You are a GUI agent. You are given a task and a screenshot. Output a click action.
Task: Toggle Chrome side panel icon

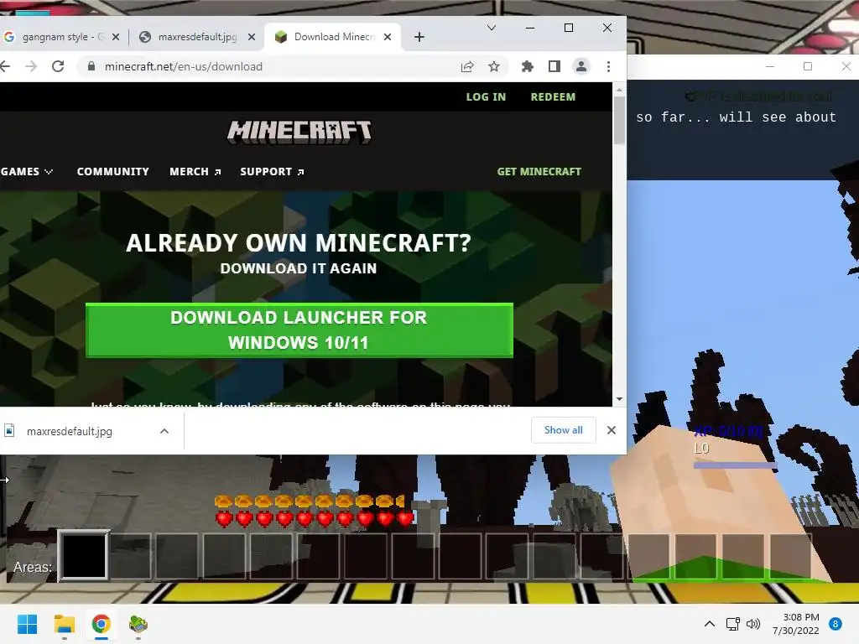pyautogui.click(x=554, y=66)
